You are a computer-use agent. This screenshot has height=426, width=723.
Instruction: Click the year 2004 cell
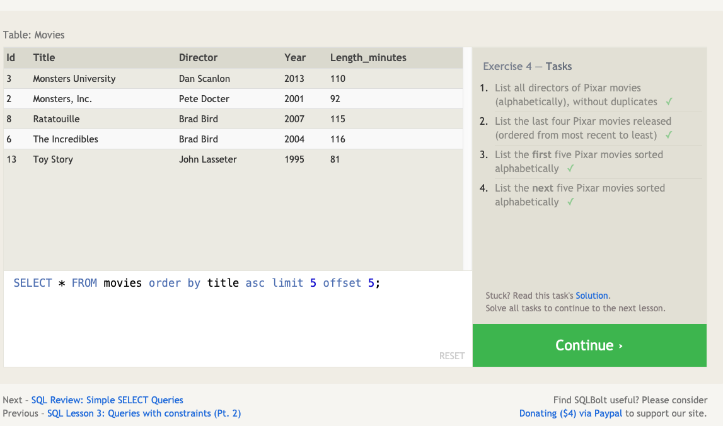coord(294,139)
